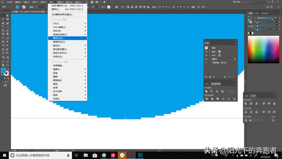Click Task View button on taskbar
282x159 pixels.
[x=76, y=155]
